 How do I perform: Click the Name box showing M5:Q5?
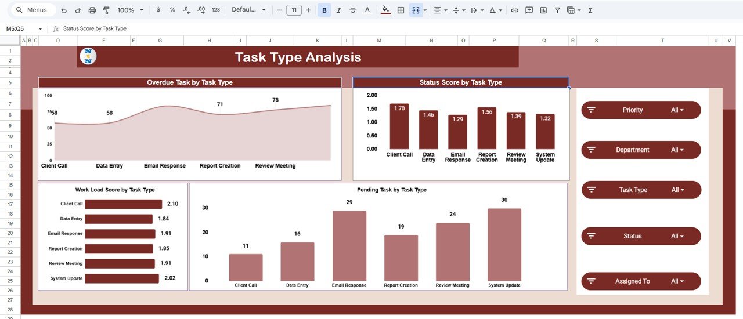coord(23,28)
